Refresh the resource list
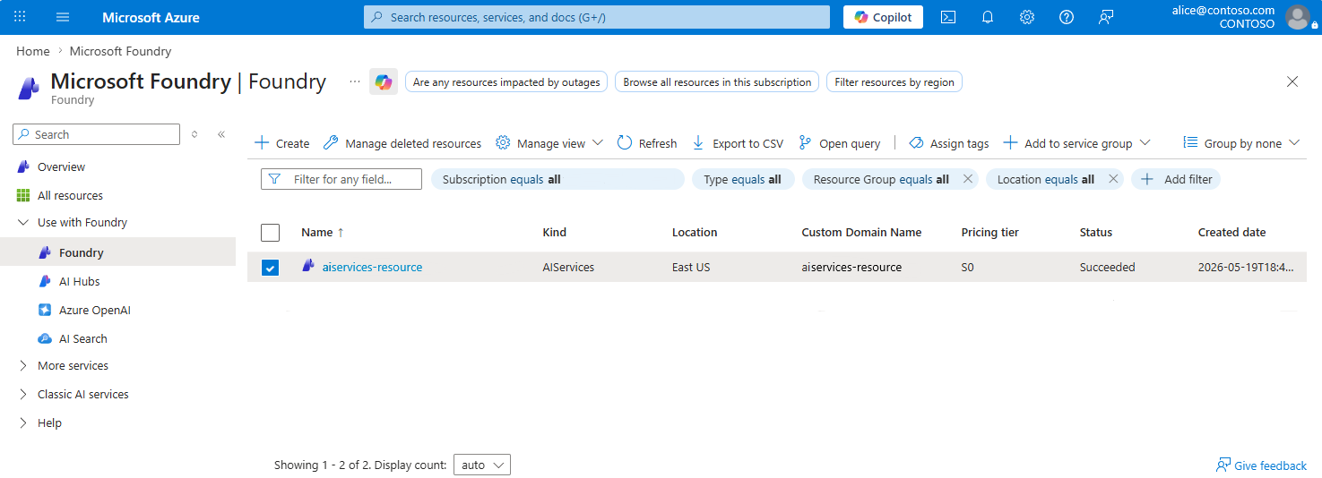Viewport: 1322px width, 478px height. 647,143
